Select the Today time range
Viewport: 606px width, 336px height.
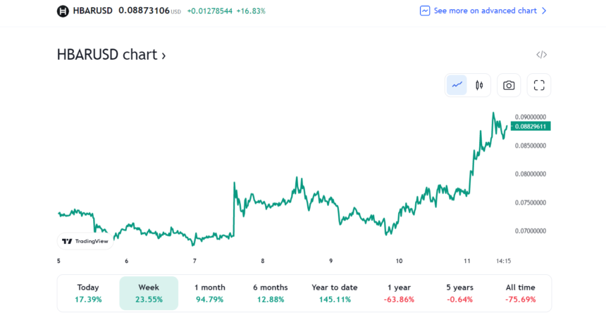coord(88,293)
